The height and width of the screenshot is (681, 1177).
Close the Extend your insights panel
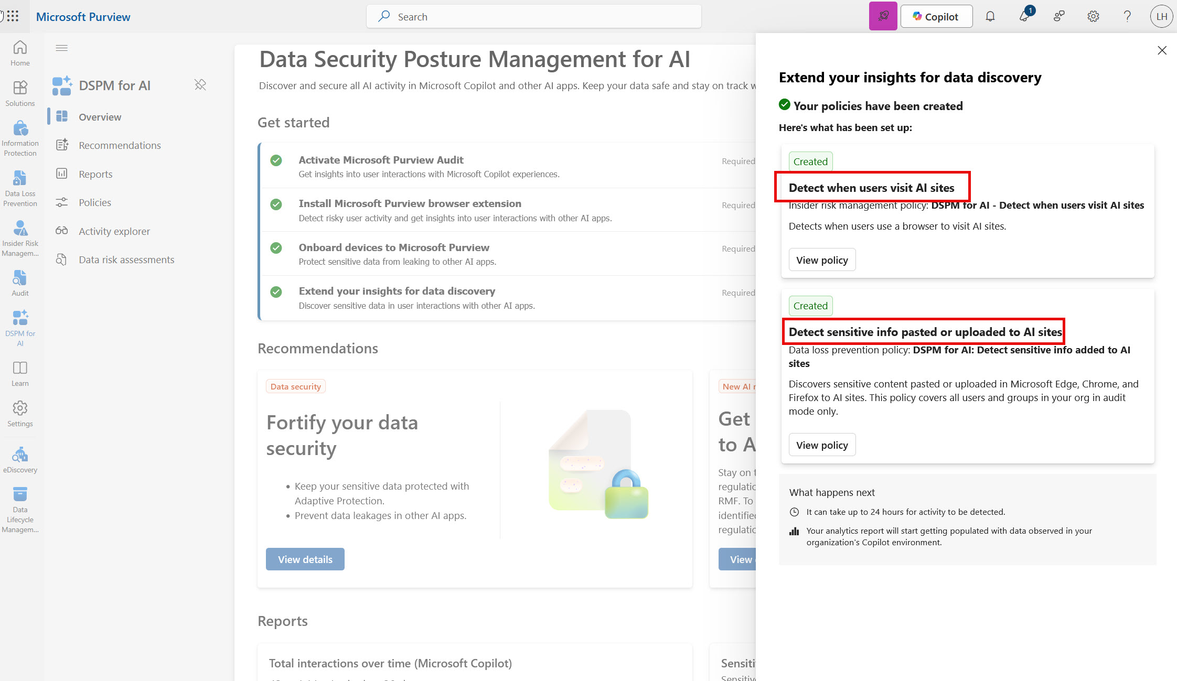[1162, 50]
